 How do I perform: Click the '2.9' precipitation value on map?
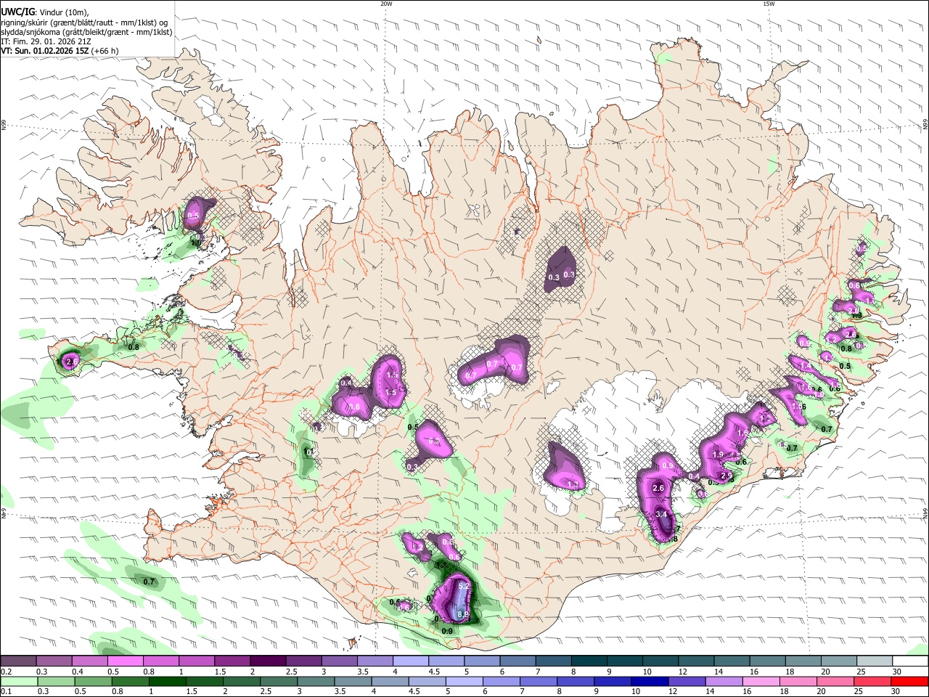[727, 476]
